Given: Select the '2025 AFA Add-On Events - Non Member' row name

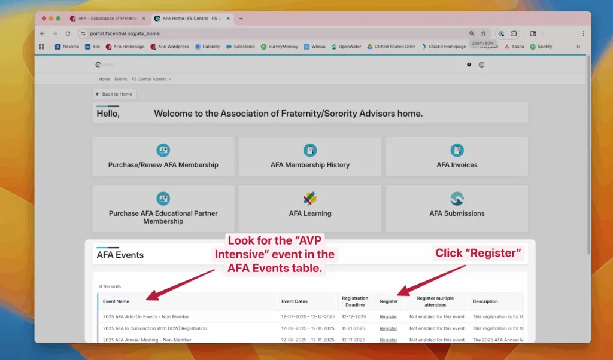Looking at the screenshot, I should (146, 317).
